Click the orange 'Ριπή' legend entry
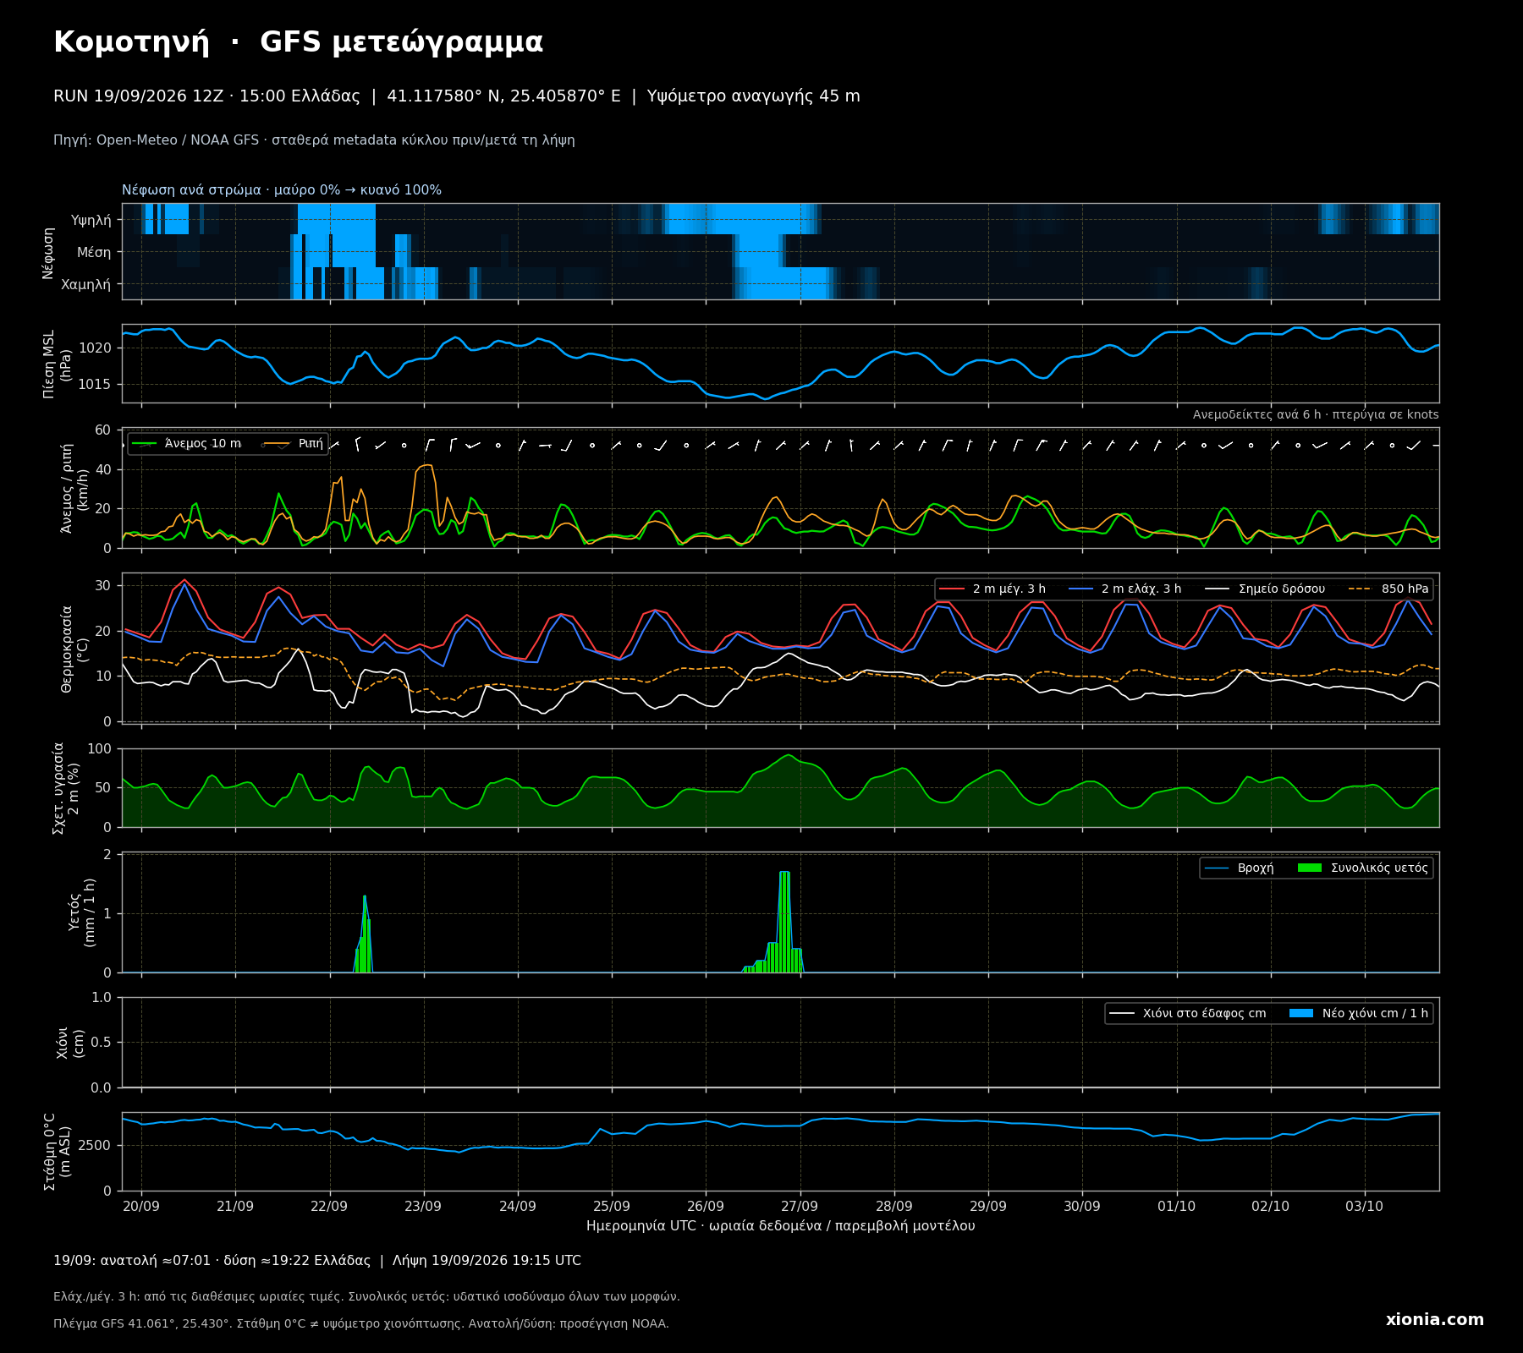 (293, 444)
